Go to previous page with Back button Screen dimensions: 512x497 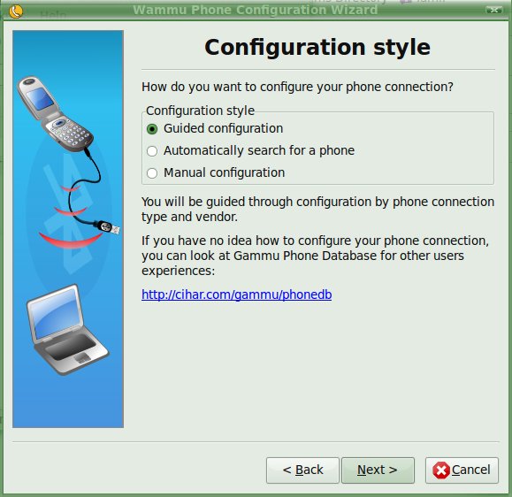tap(302, 470)
